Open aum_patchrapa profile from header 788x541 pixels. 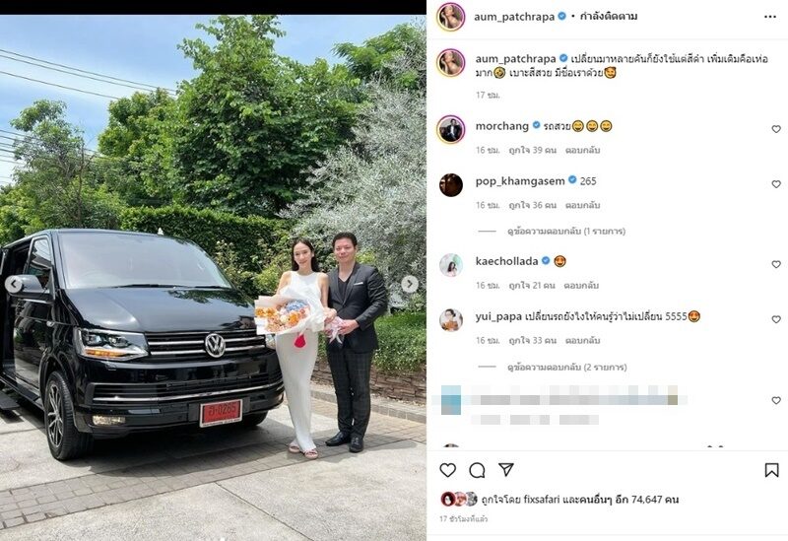click(x=514, y=17)
